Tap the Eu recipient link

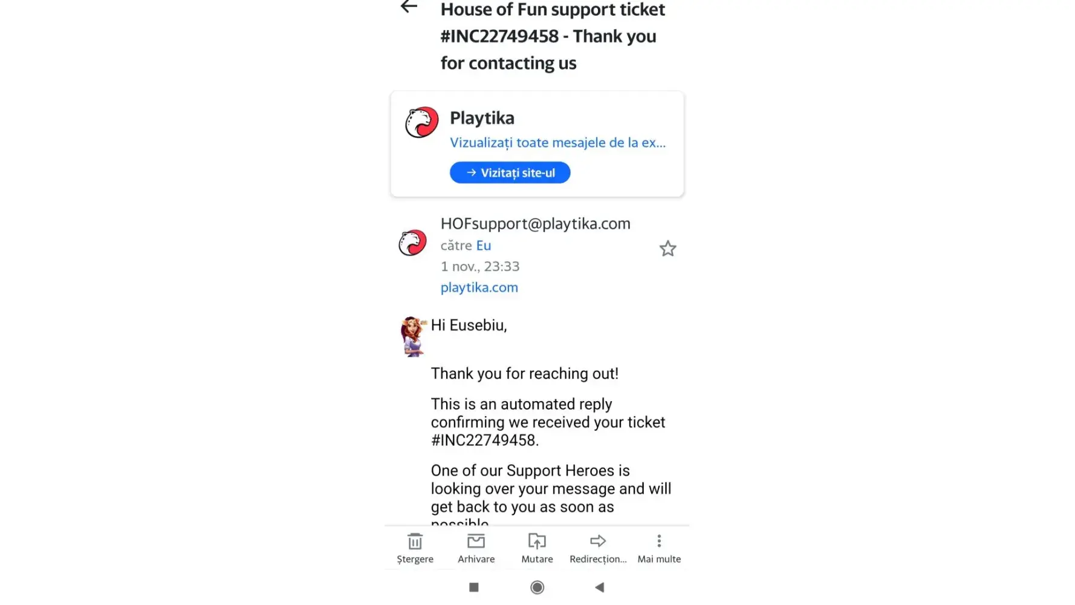click(483, 246)
